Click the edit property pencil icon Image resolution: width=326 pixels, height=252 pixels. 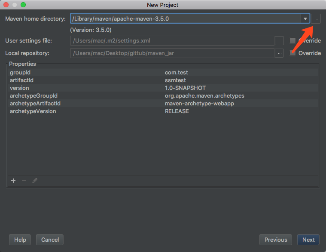[x=35, y=181]
